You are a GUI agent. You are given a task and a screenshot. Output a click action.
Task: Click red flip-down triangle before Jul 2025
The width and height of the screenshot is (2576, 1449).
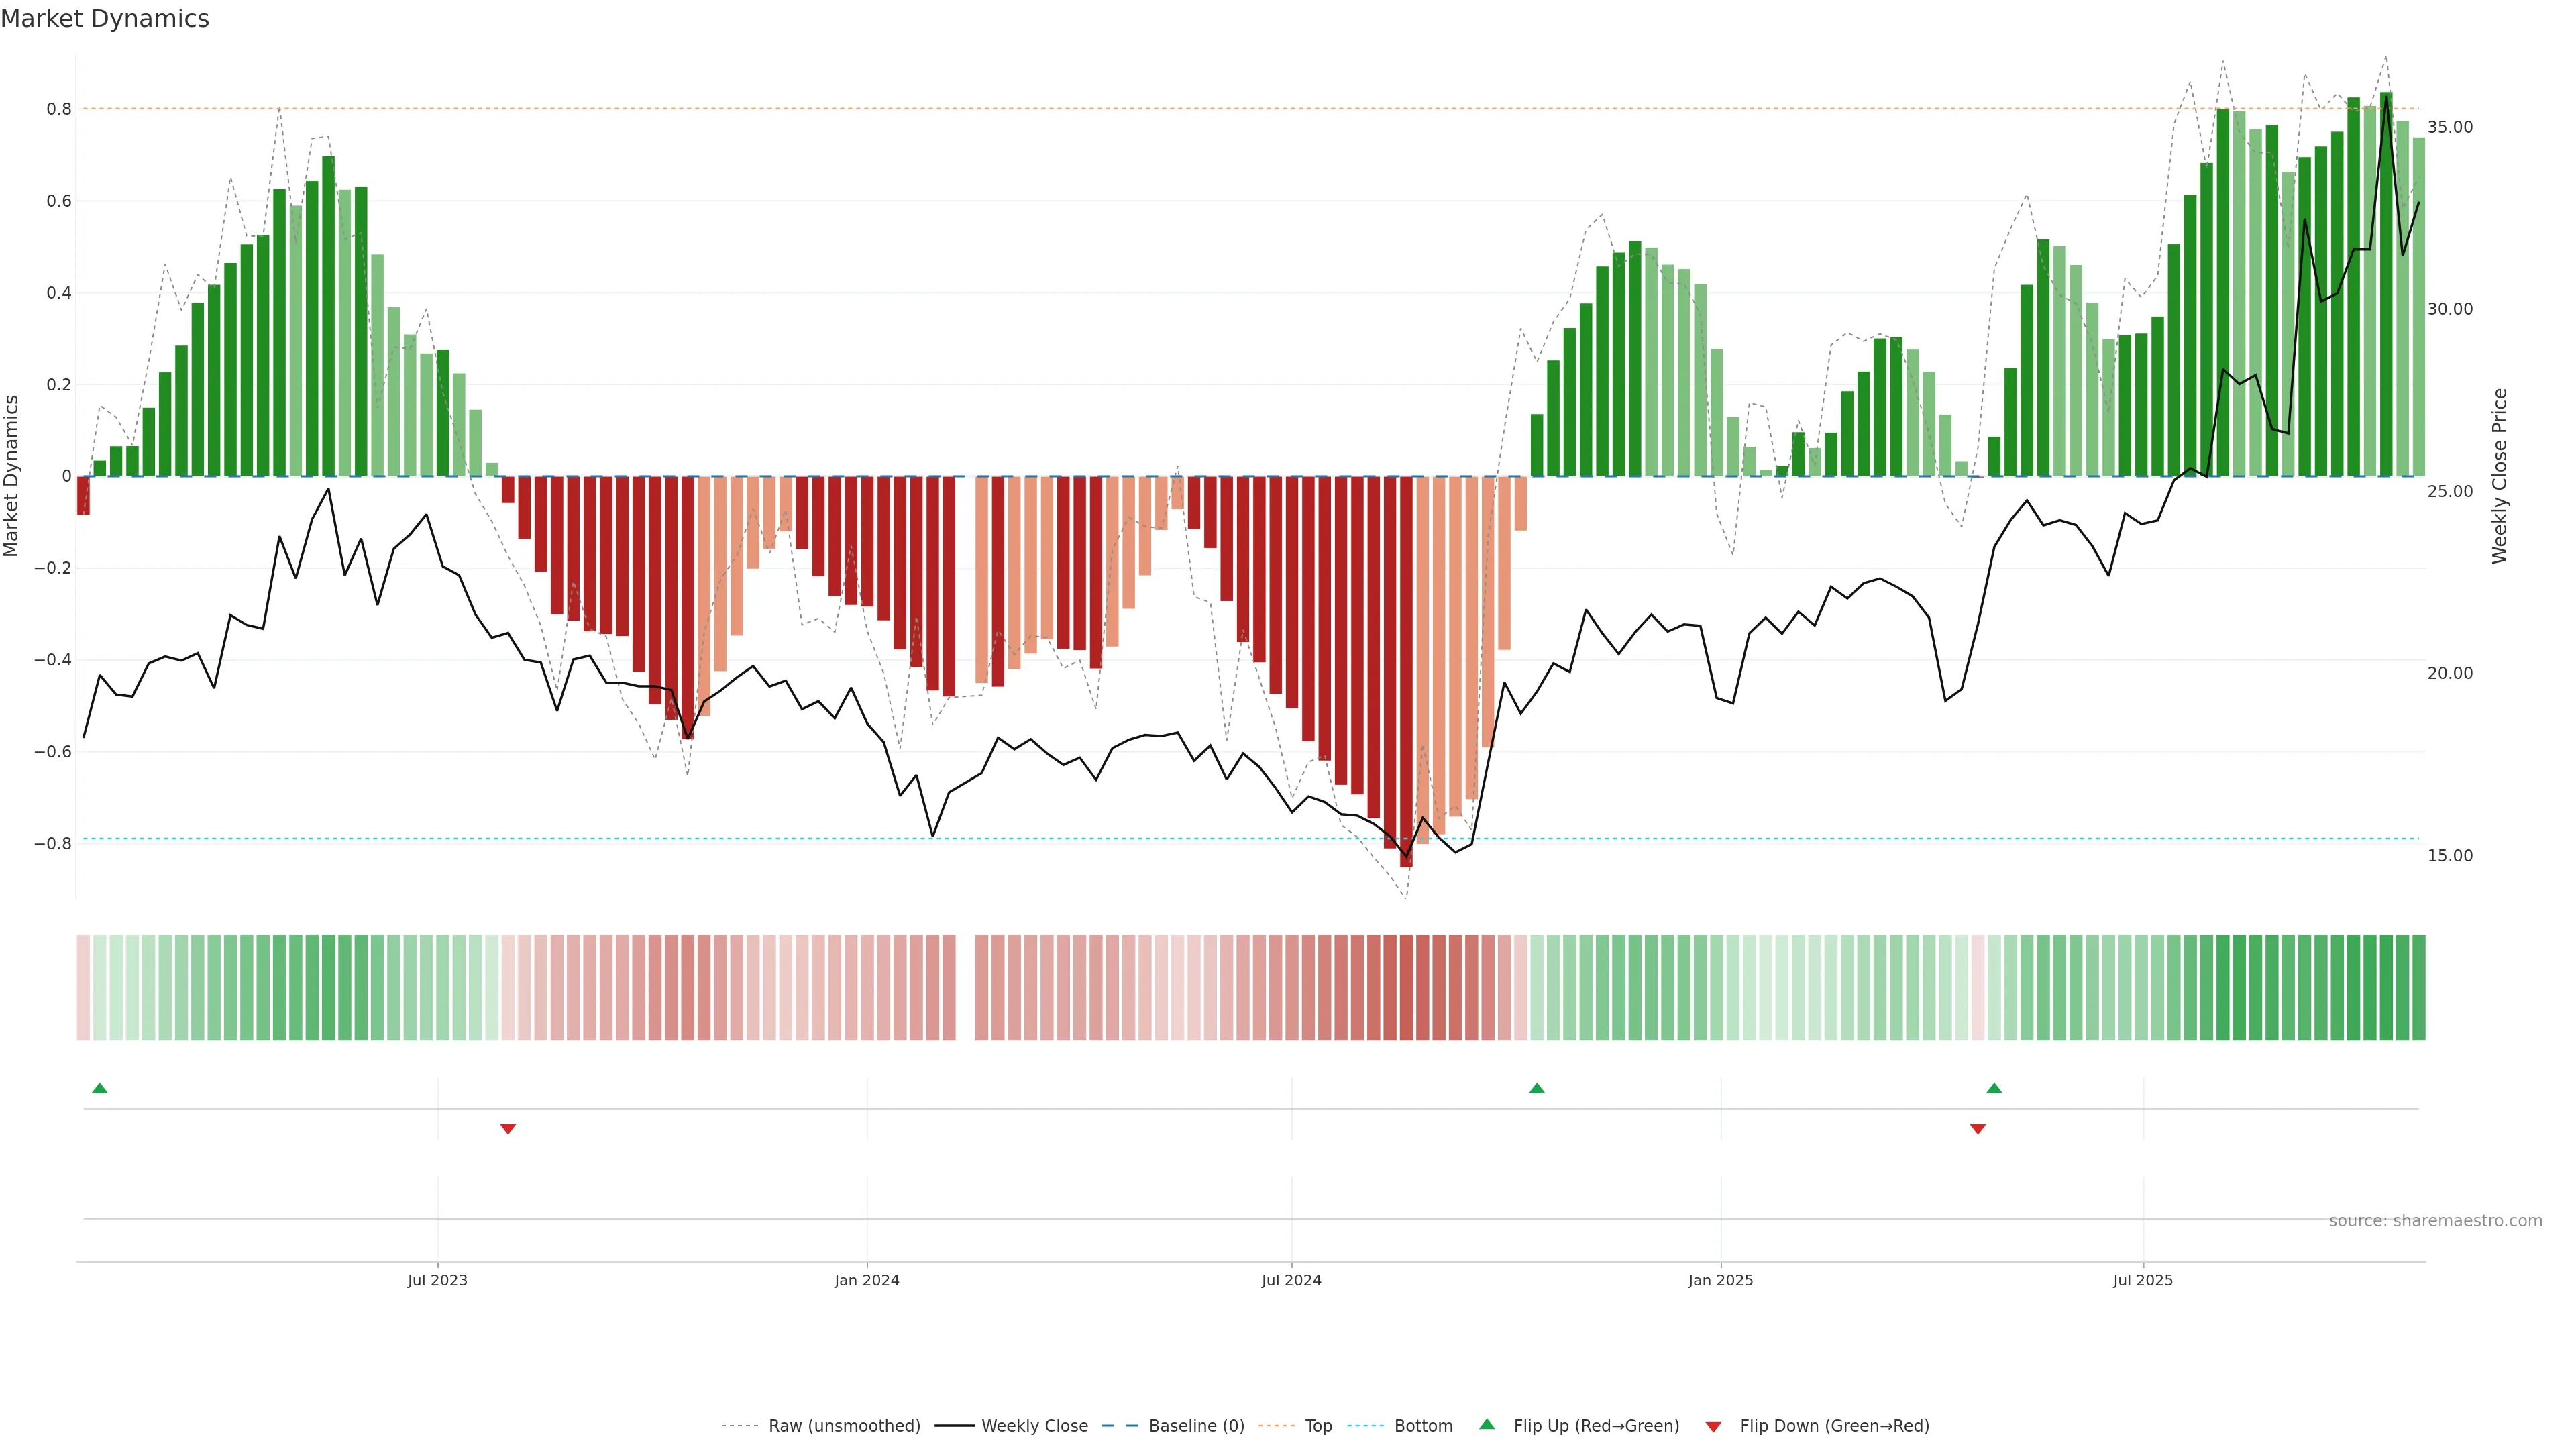(1977, 1129)
